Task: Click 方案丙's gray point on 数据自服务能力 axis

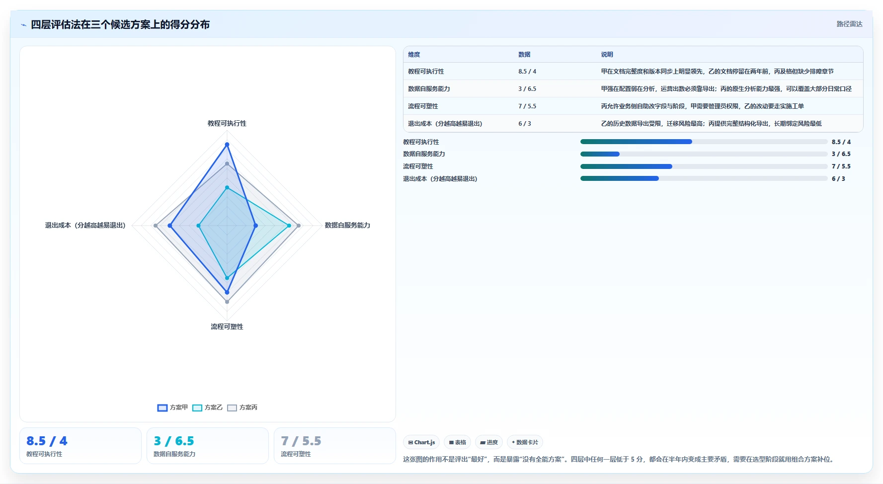Action: pyautogui.click(x=299, y=226)
